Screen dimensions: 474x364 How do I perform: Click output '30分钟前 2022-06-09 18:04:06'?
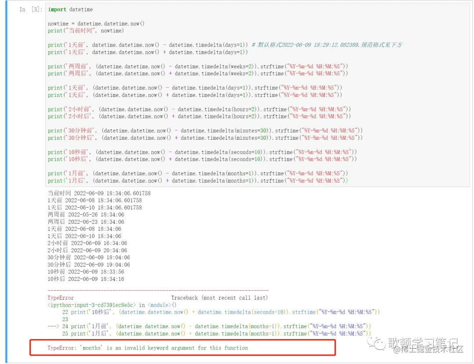click(x=89, y=258)
